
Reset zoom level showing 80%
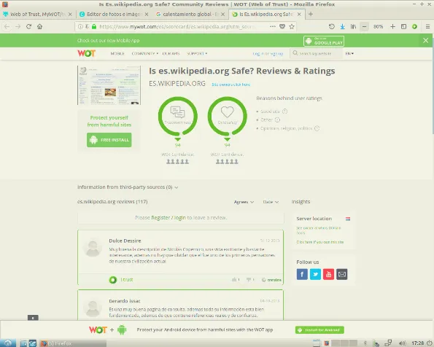378,26
